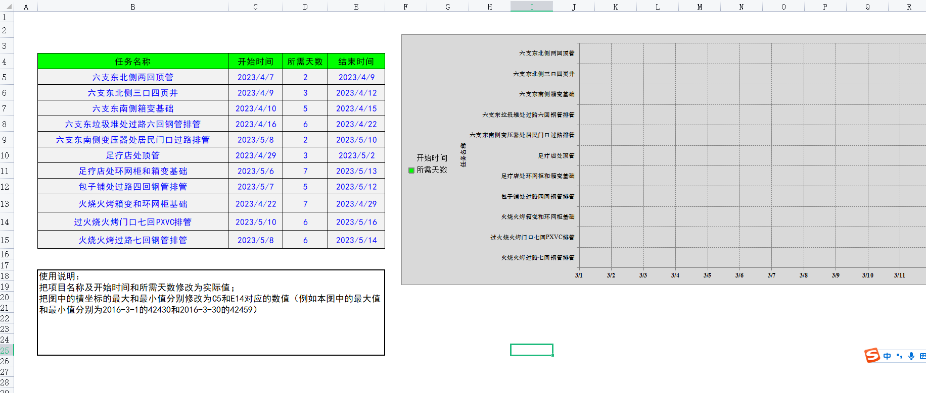Viewport: 926px width, 393px height.
Task: Click chart category label 过火烧火烤门口七回PXVC排管
Action: tap(532, 237)
